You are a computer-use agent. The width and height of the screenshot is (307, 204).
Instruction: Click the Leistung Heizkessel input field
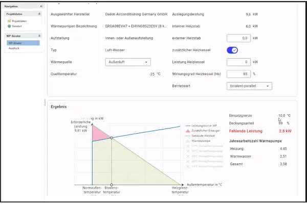coord(238,62)
